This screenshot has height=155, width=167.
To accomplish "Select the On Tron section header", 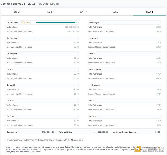I will [93, 101].
